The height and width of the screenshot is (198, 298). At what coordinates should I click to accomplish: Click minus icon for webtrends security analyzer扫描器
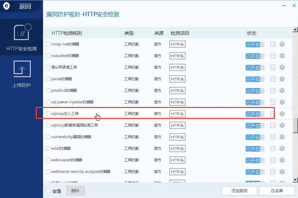click(x=273, y=172)
